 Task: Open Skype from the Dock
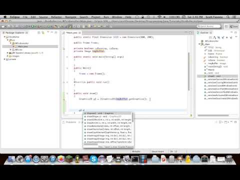[93, 159]
